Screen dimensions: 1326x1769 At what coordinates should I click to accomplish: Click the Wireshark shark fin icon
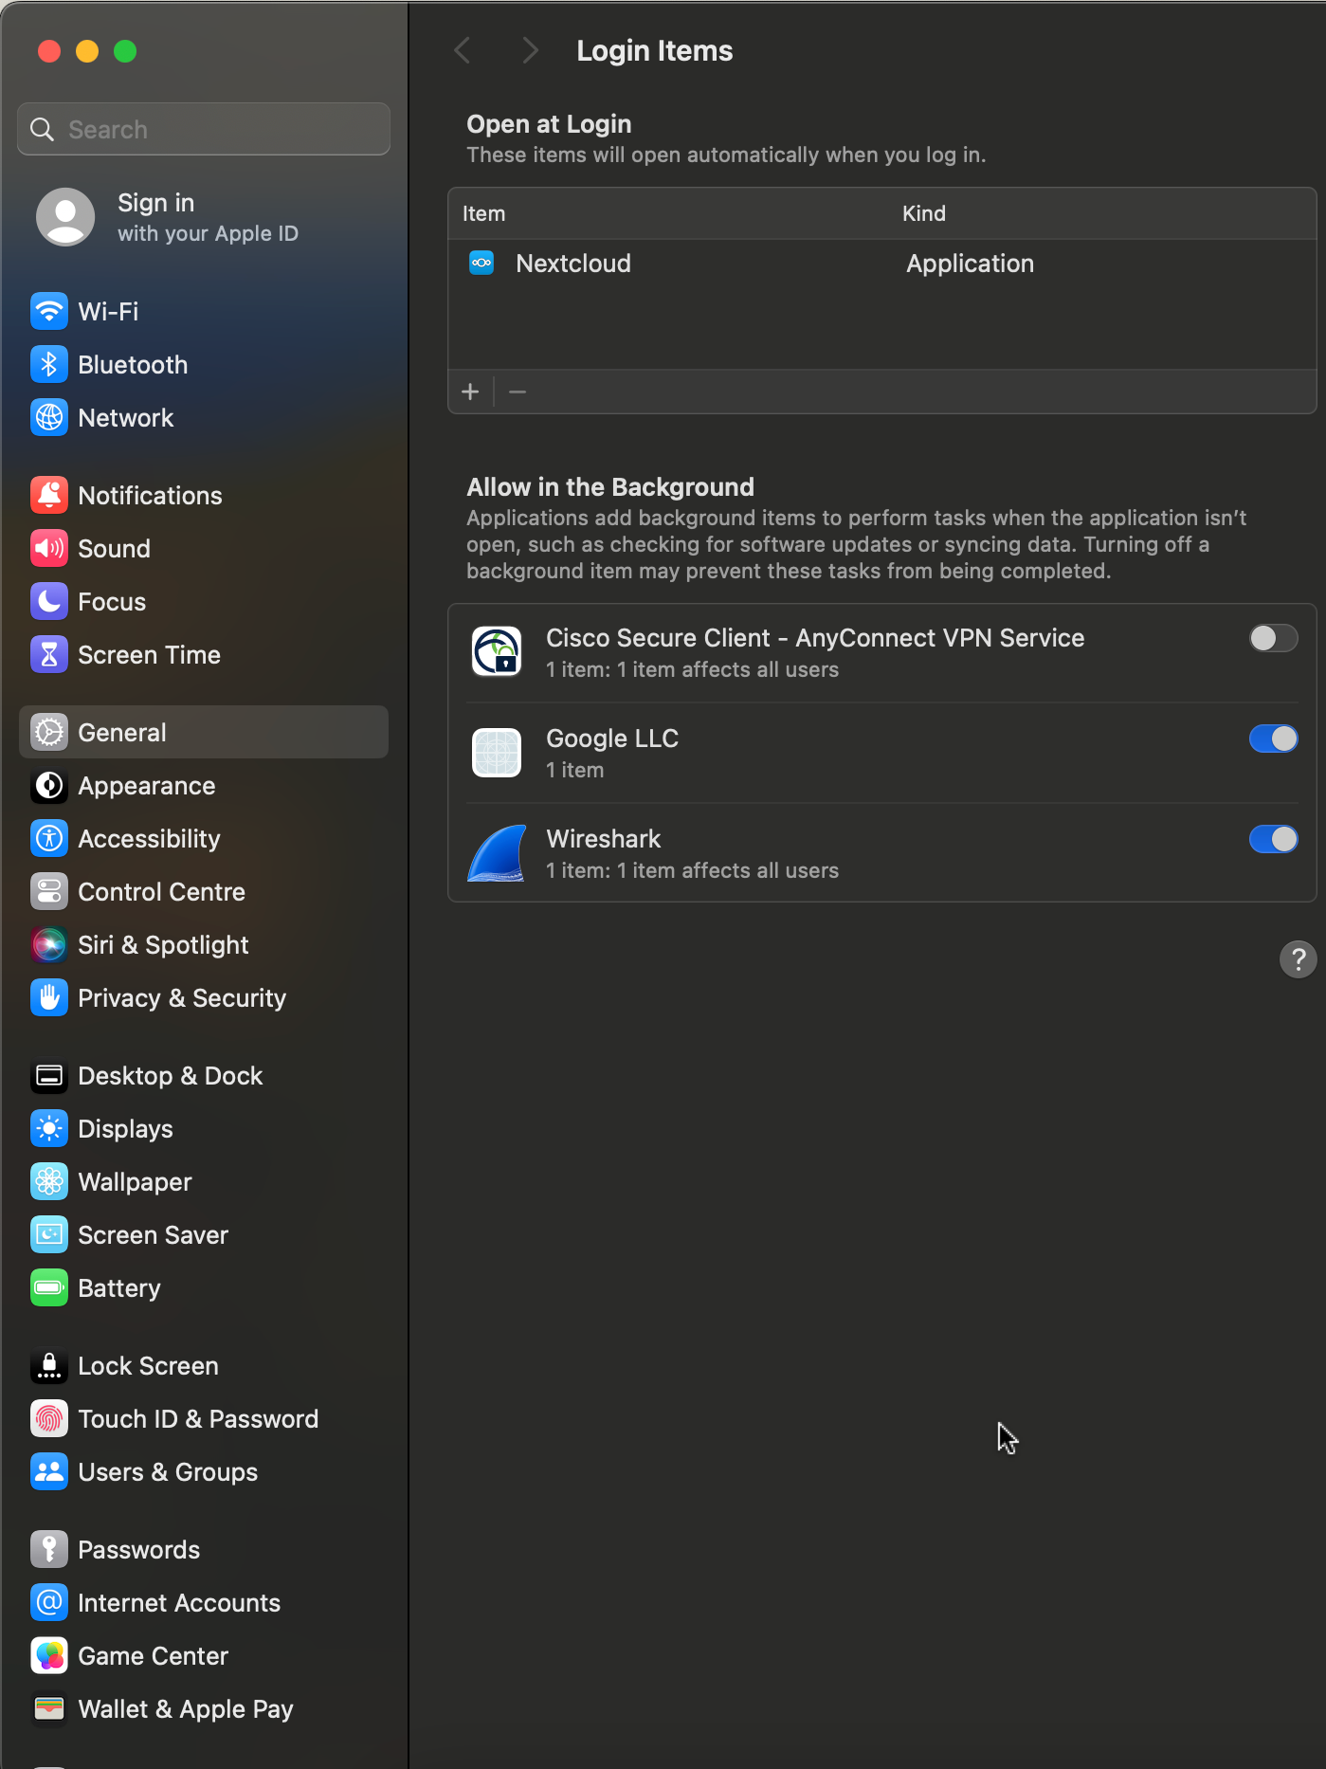point(497,853)
